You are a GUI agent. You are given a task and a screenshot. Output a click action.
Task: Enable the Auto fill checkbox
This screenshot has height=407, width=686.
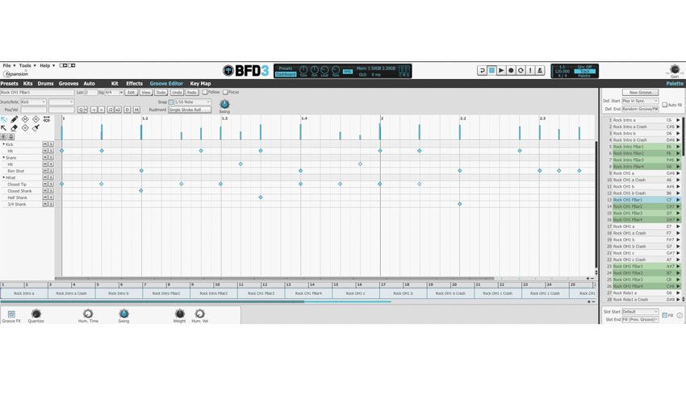click(x=664, y=105)
